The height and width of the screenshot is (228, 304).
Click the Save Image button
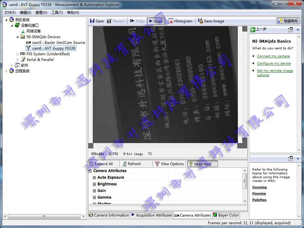(211, 21)
